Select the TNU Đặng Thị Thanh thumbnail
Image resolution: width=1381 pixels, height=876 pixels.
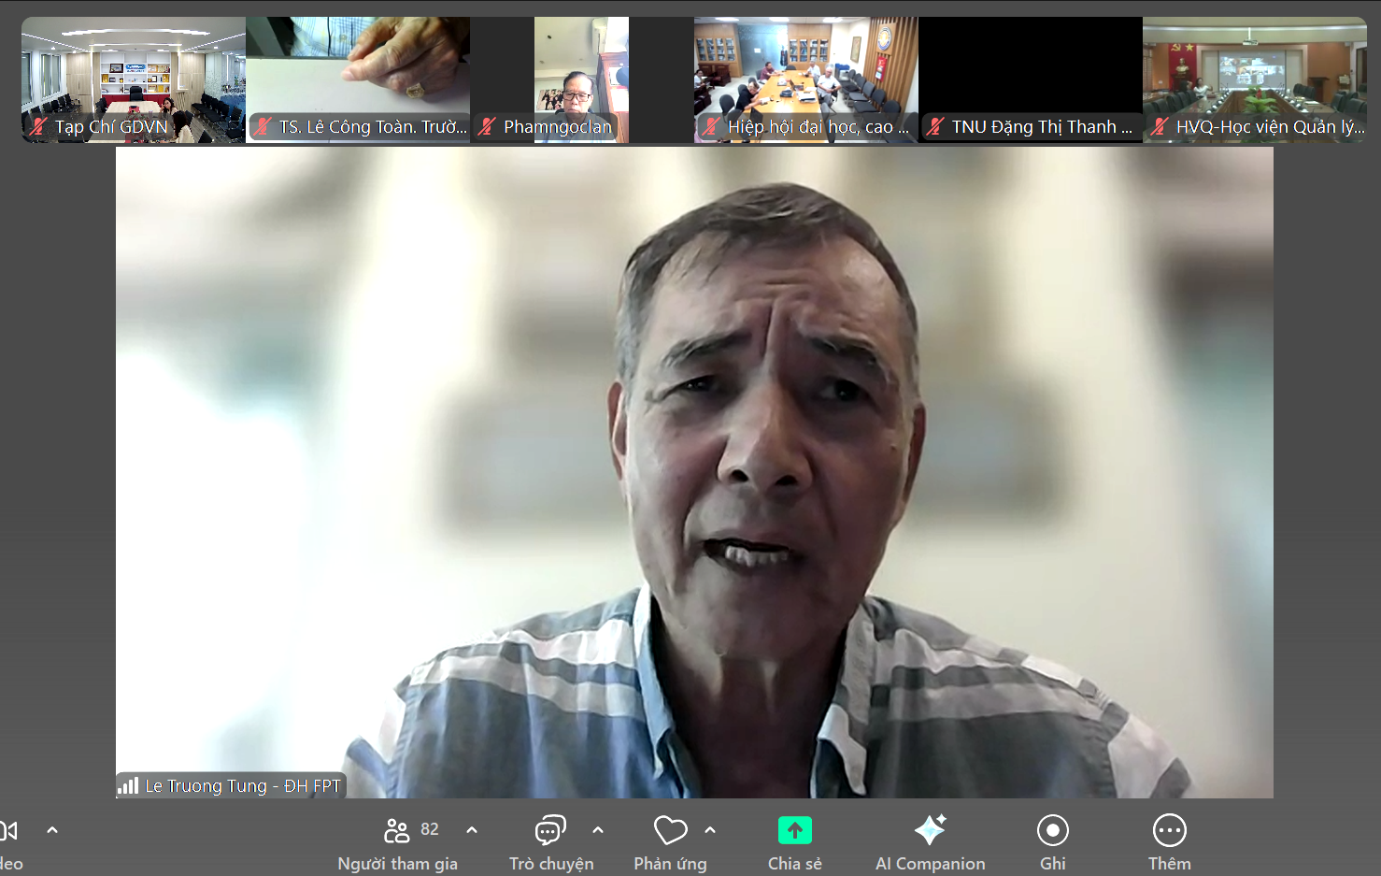click(x=1031, y=79)
